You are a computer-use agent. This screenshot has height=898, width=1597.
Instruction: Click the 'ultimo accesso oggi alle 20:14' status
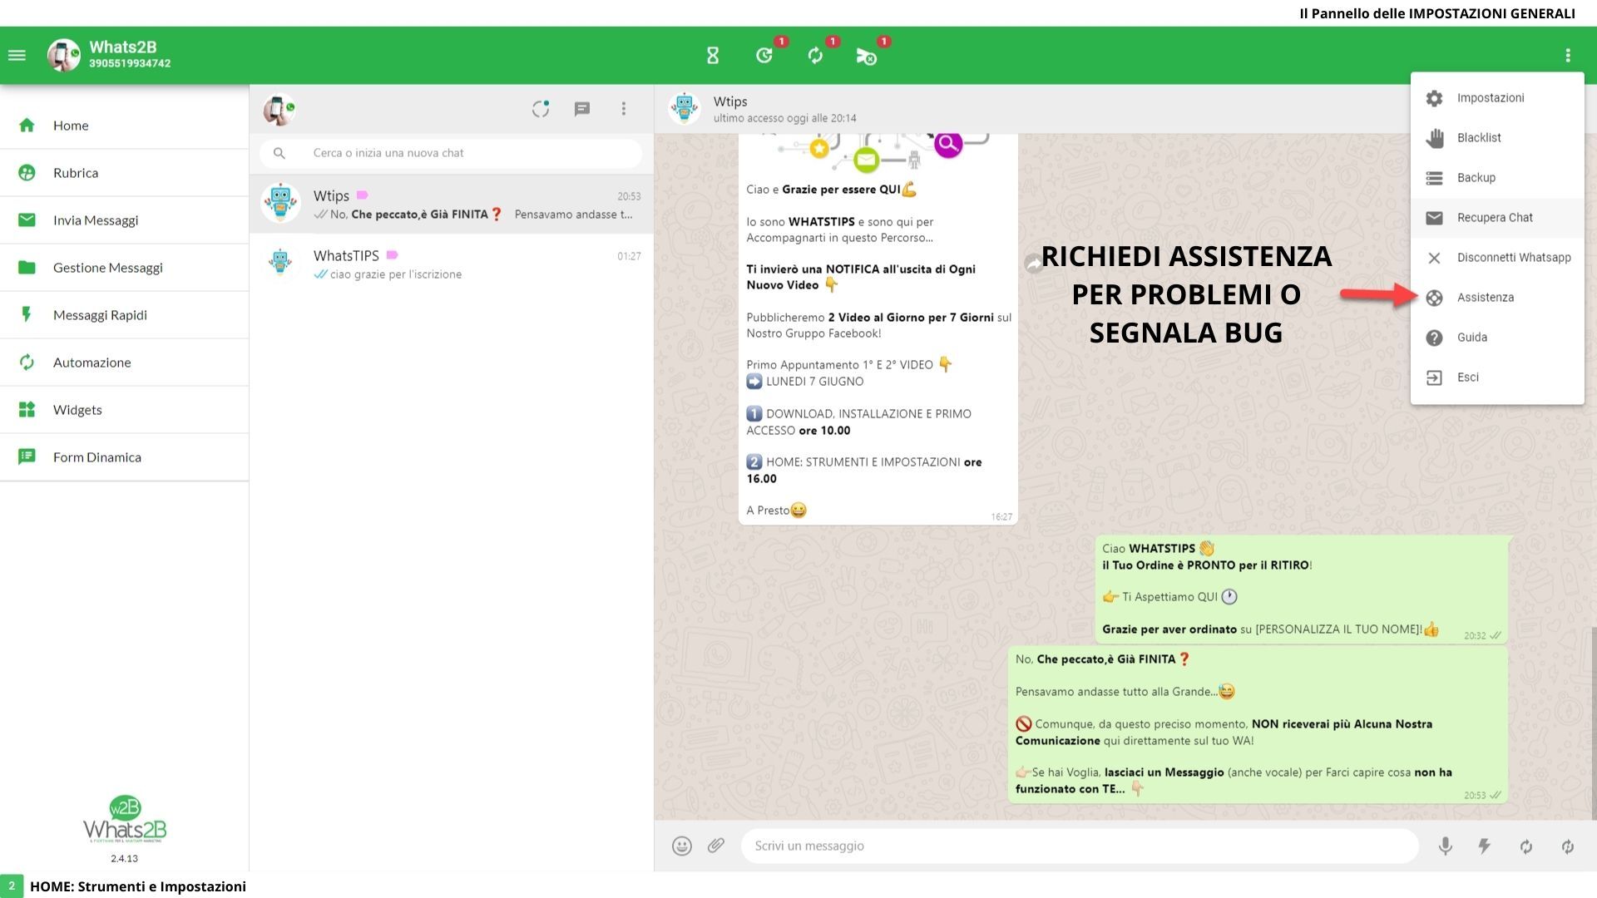point(785,118)
